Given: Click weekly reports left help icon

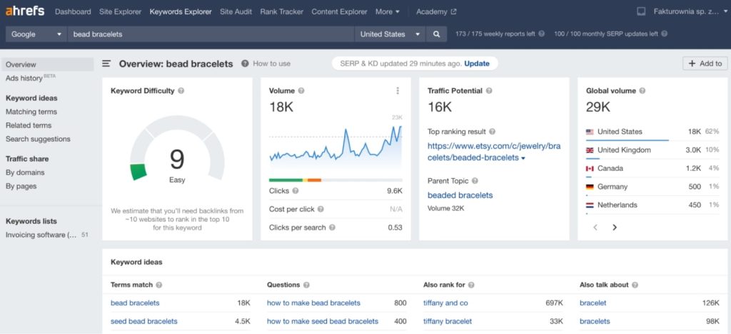Looking at the screenshot, I should coord(541,34).
